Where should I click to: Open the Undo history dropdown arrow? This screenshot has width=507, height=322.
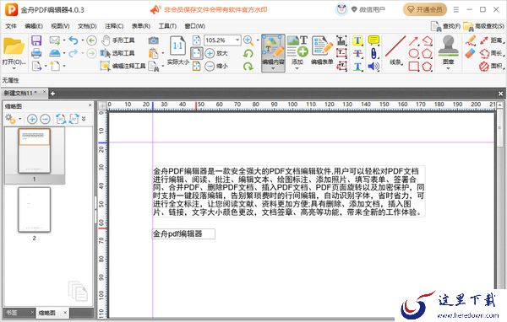pos(83,40)
